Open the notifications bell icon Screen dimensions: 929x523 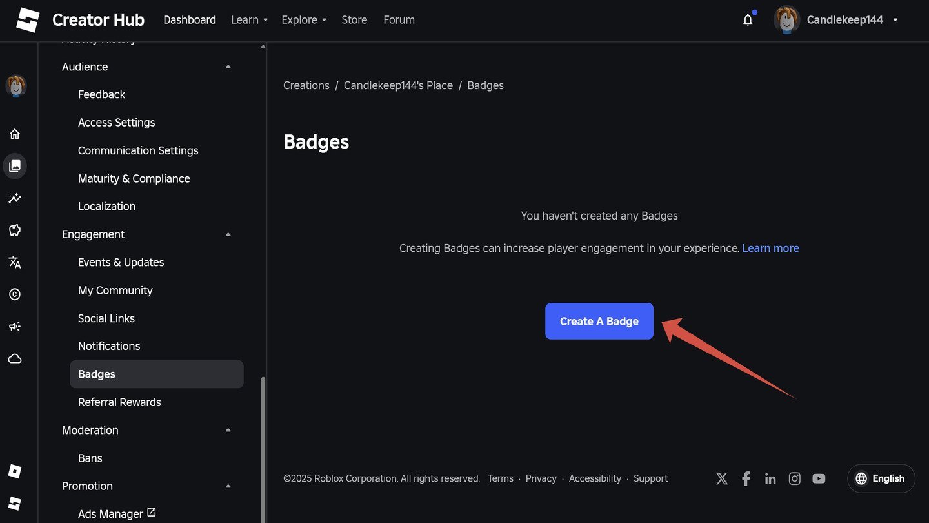[x=748, y=20]
